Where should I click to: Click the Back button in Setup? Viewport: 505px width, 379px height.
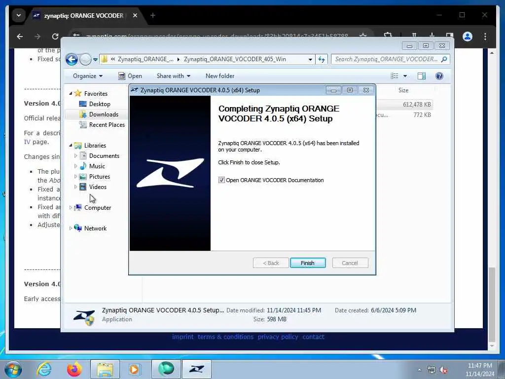coord(271,263)
